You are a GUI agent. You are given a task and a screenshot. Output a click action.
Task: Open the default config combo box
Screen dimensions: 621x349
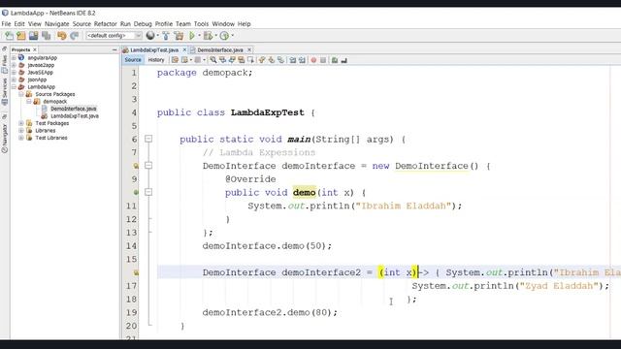click(114, 36)
